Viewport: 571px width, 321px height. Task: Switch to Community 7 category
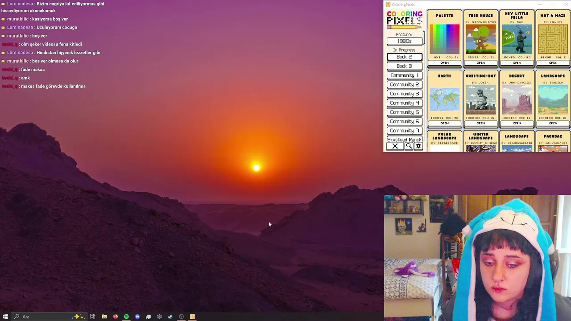tap(404, 131)
